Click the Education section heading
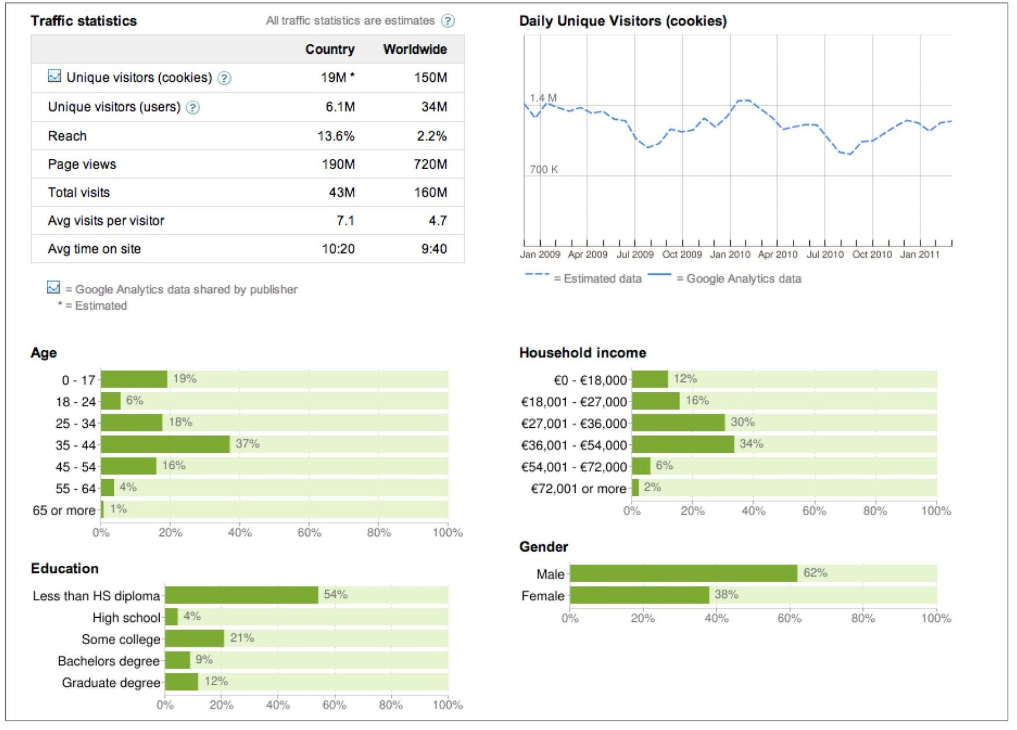Image resolution: width=1017 pixels, height=730 pixels. click(64, 568)
